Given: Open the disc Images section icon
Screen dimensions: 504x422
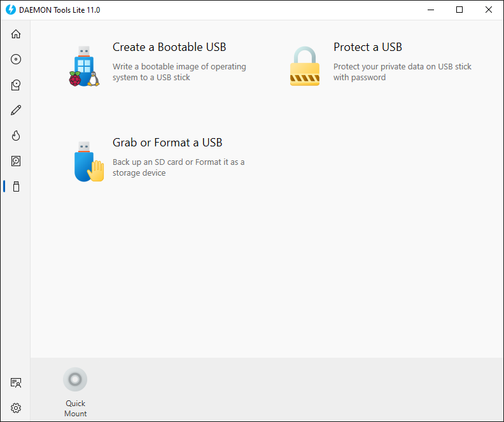Looking at the screenshot, I should pyautogui.click(x=16, y=59).
